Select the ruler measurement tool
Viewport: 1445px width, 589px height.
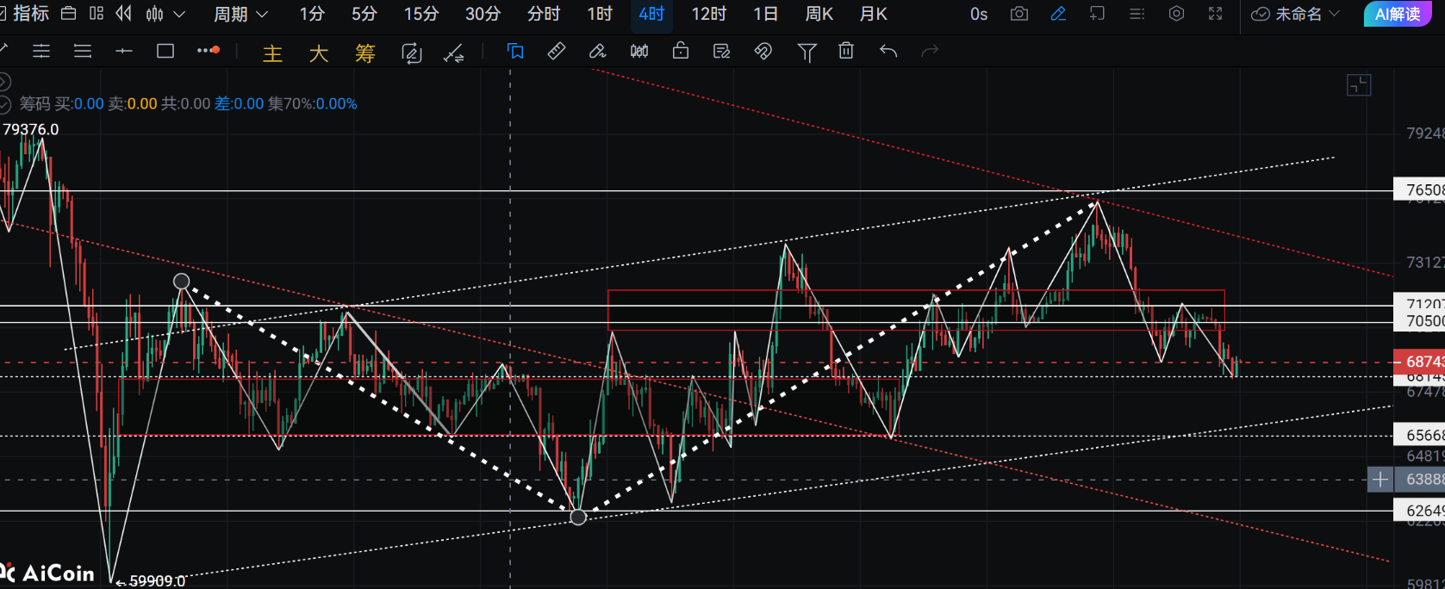(557, 52)
